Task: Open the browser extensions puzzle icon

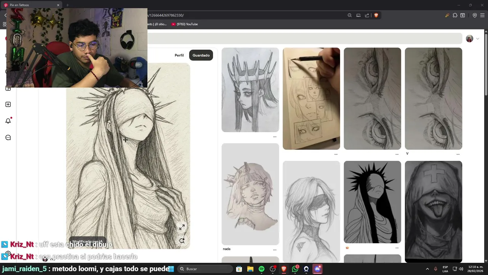Action: pyautogui.click(x=455, y=15)
